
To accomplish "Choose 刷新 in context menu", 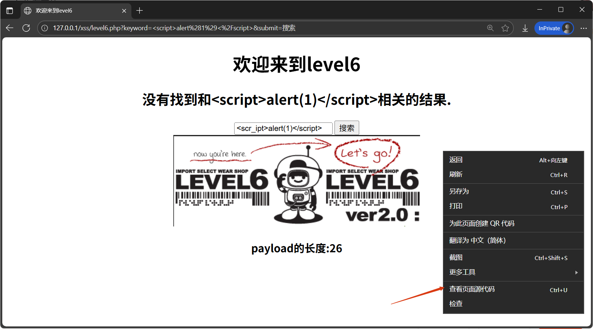I will (513, 175).
